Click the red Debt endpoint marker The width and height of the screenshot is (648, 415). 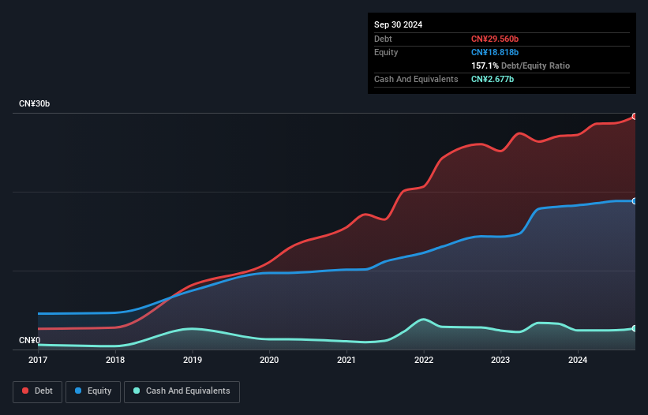[635, 117]
